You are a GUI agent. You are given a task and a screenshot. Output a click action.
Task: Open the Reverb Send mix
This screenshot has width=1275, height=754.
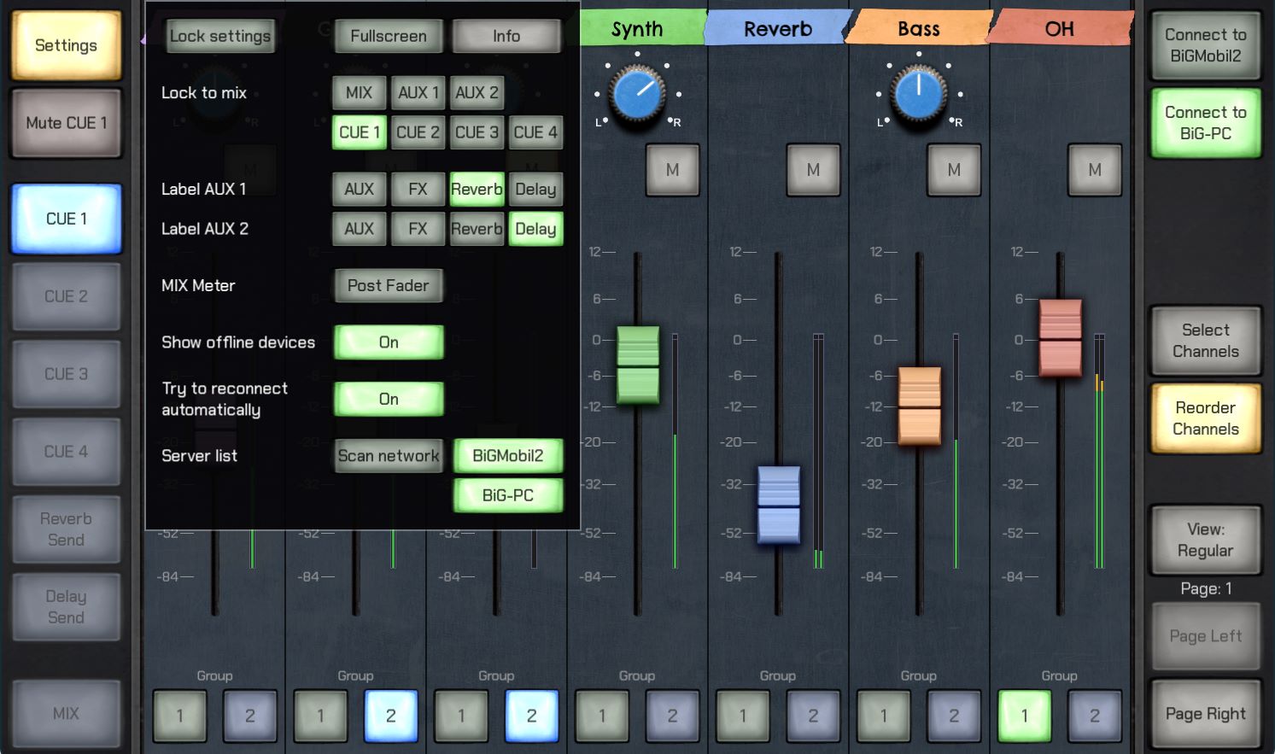click(66, 529)
